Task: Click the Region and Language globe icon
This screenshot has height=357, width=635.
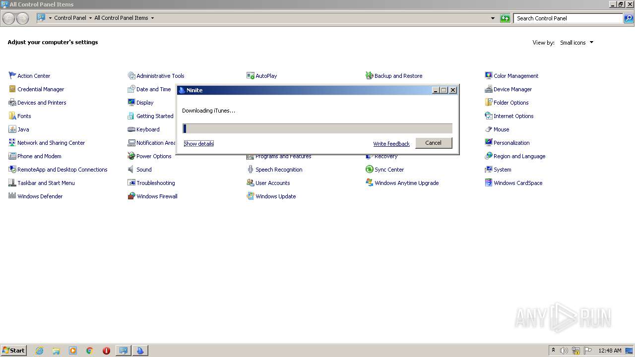Action: [x=489, y=156]
